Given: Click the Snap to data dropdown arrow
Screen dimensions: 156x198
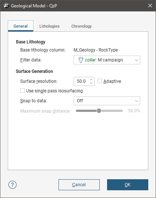Looking at the screenshot, I should [x=136, y=101].
